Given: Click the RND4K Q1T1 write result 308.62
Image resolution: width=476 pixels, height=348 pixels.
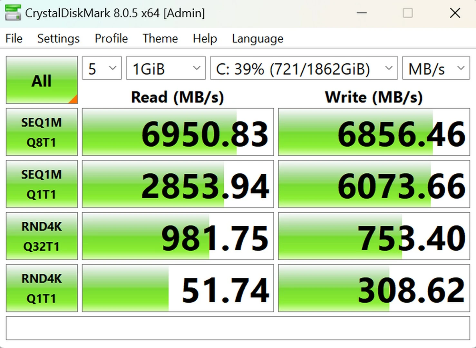Looking at the screenshot, I should (x=374, y=288).
